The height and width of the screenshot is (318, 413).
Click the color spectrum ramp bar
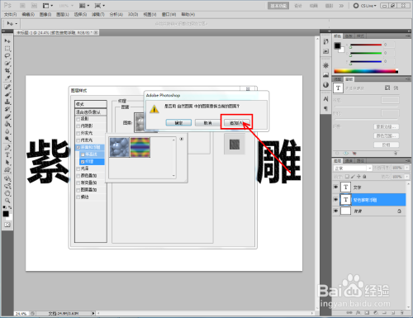[x=366, y=71]
